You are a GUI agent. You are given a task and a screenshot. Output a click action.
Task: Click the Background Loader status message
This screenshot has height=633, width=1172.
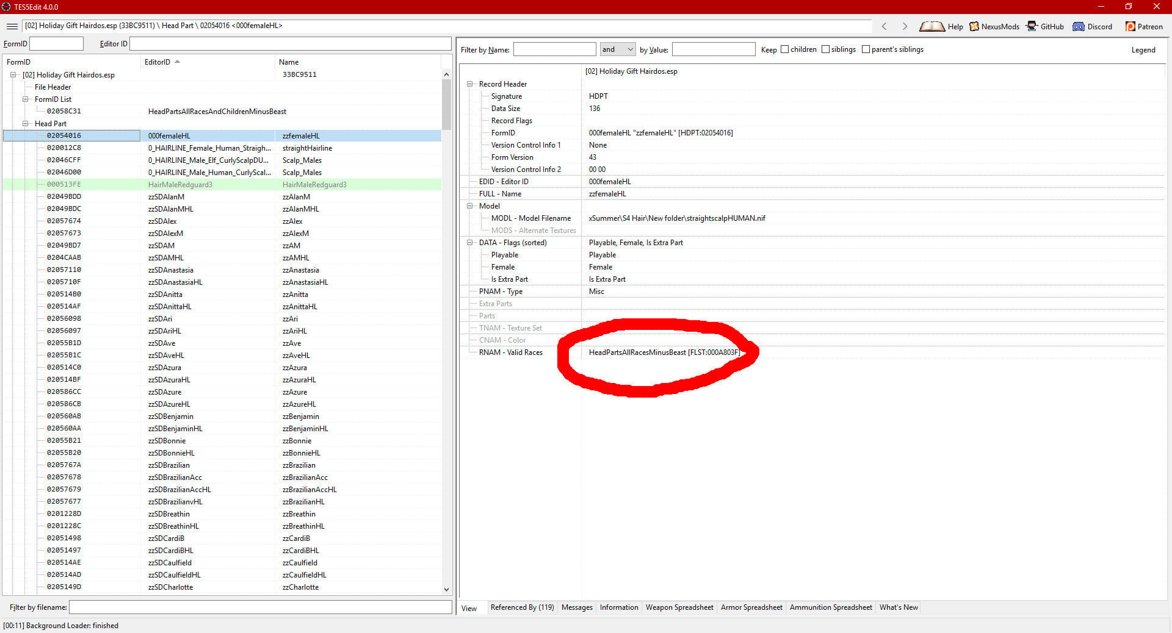point(60,626)
